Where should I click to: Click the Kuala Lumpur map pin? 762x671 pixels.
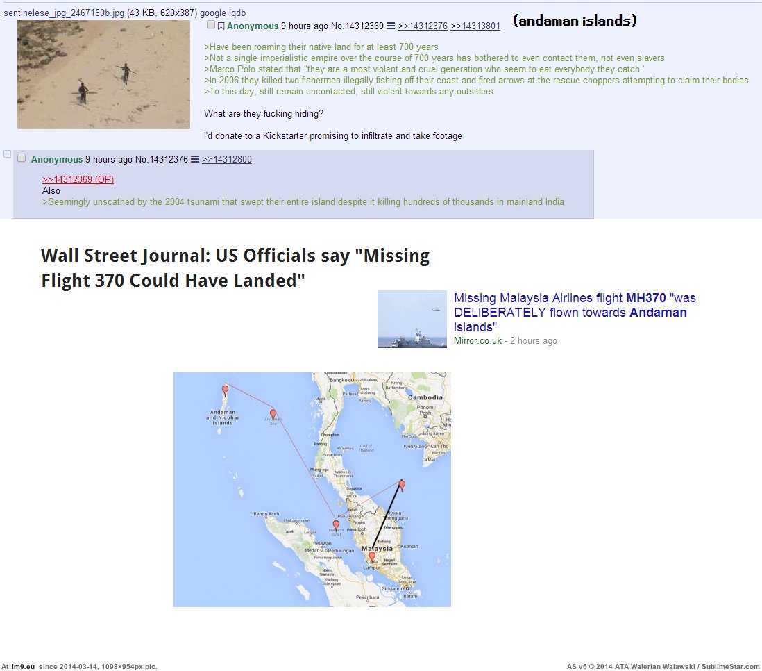tap(372, 556)
